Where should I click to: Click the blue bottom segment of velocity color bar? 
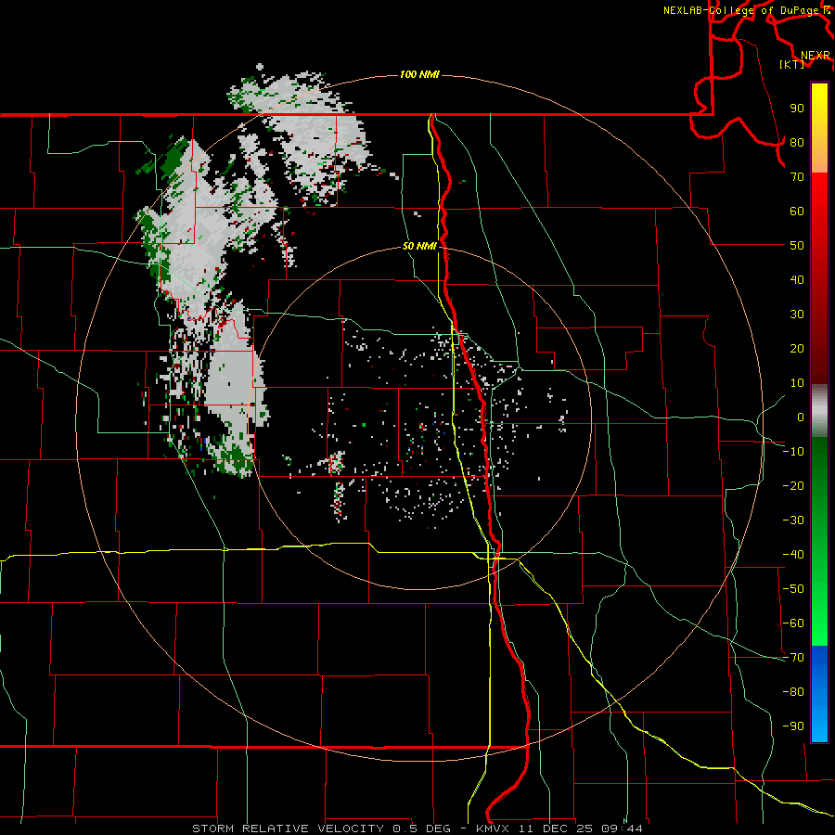coord(819,694)
